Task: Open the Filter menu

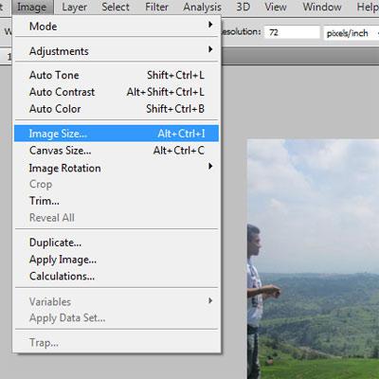Action: 156,7
